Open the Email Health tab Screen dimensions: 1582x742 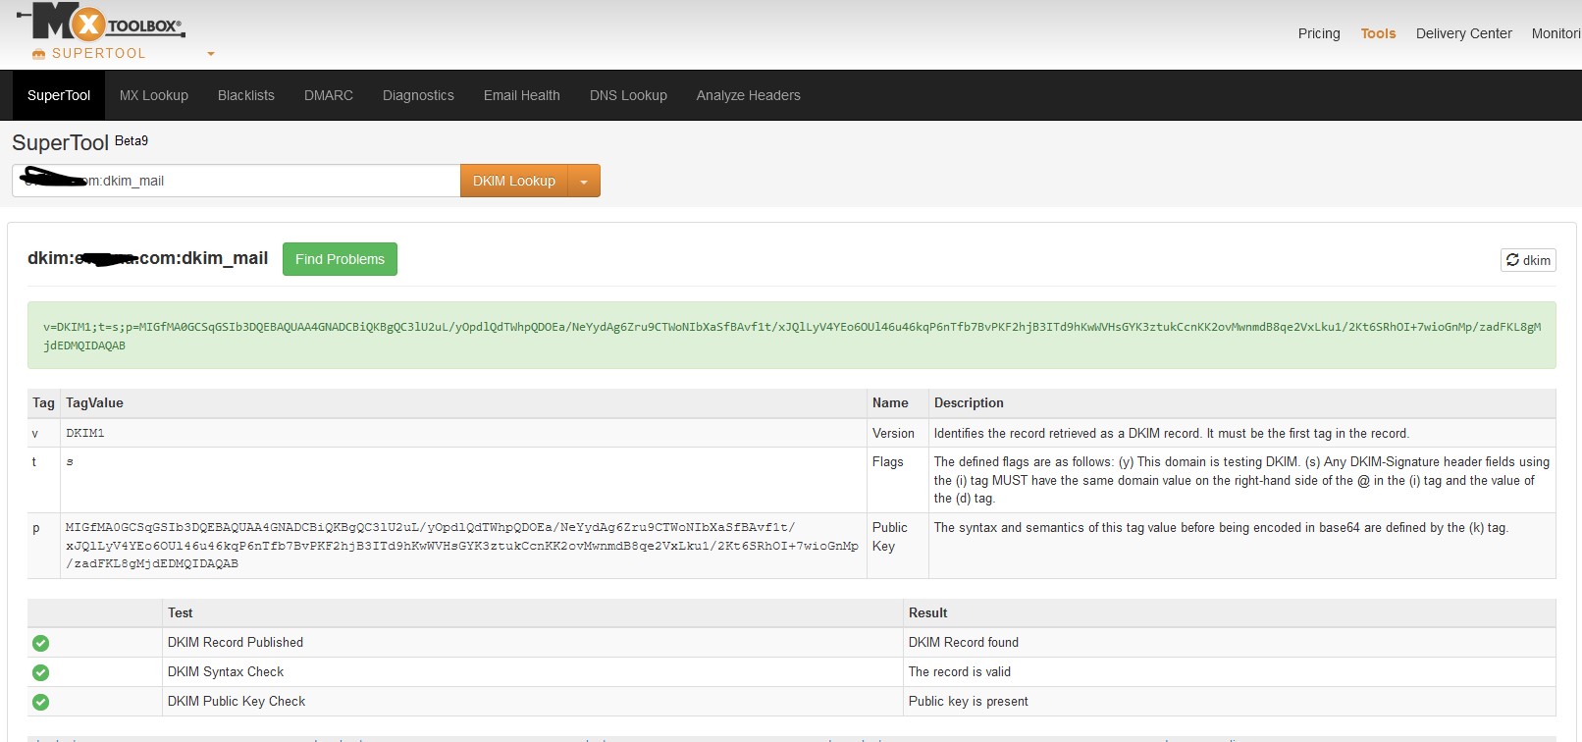(x=522, y=95)
